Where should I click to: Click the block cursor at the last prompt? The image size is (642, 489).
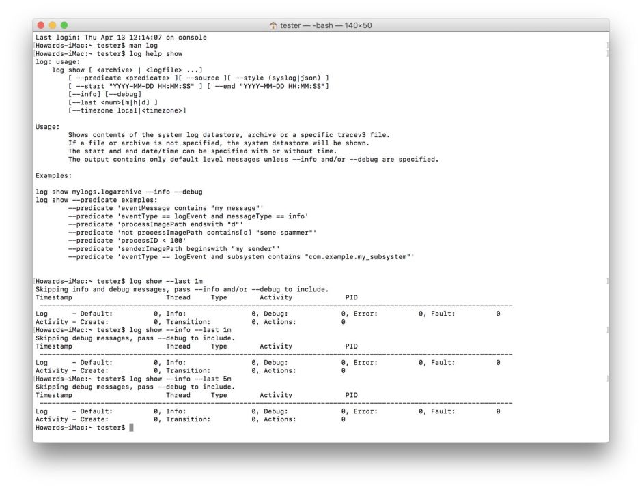(x=131, y=427)
